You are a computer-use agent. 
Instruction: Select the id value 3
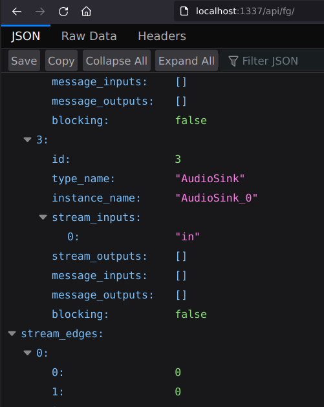click(x=178, y=159)
